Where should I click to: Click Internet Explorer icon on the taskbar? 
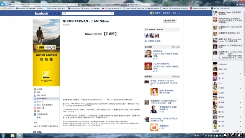pos(20,135)
